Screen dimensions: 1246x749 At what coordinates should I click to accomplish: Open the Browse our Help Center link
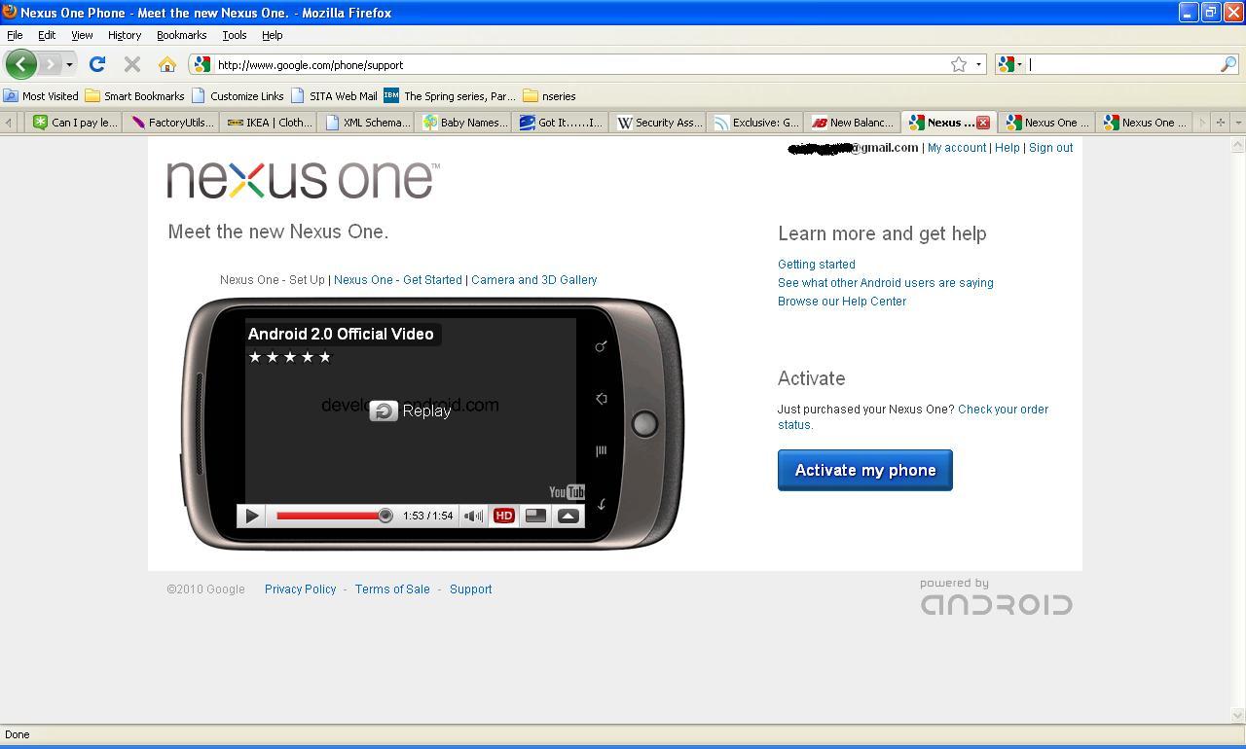click(841, 302)
